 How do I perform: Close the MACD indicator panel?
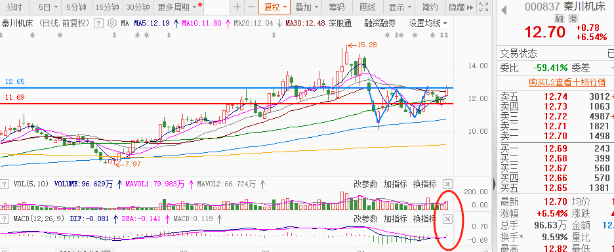coord(448,219)
